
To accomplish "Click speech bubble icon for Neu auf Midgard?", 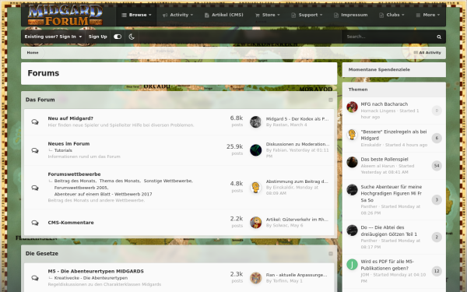I will coord(35,122).
